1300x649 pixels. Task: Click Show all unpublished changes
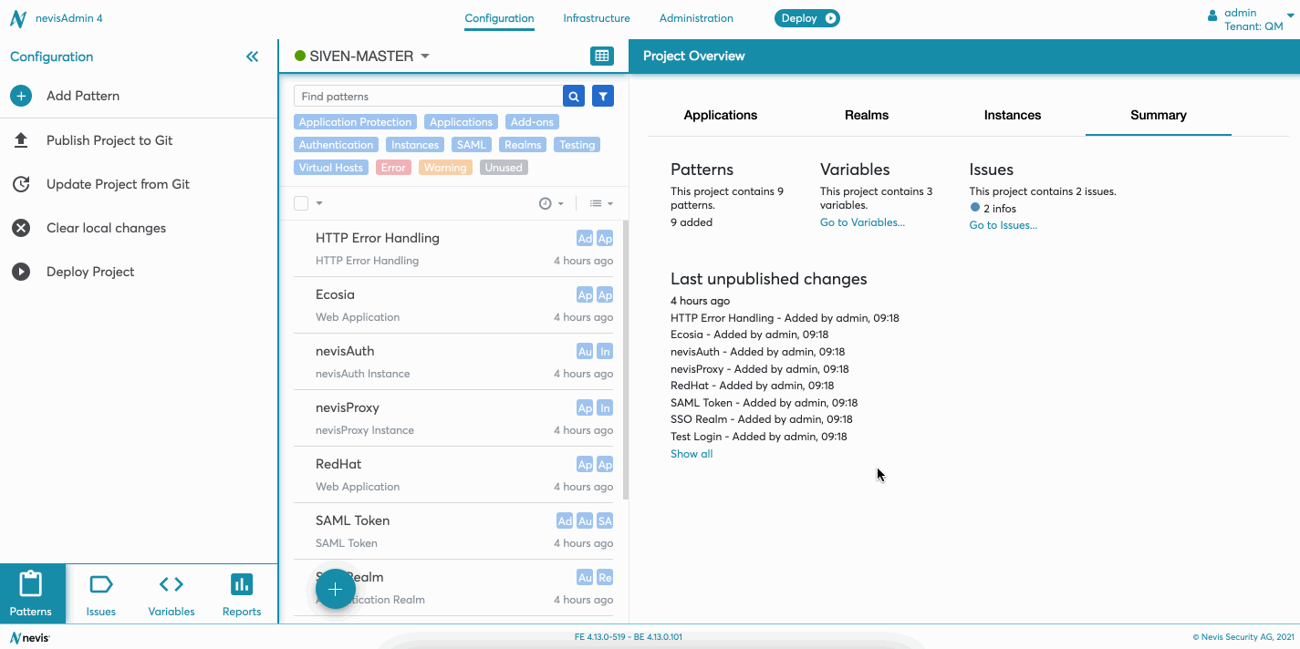point(692,454)
